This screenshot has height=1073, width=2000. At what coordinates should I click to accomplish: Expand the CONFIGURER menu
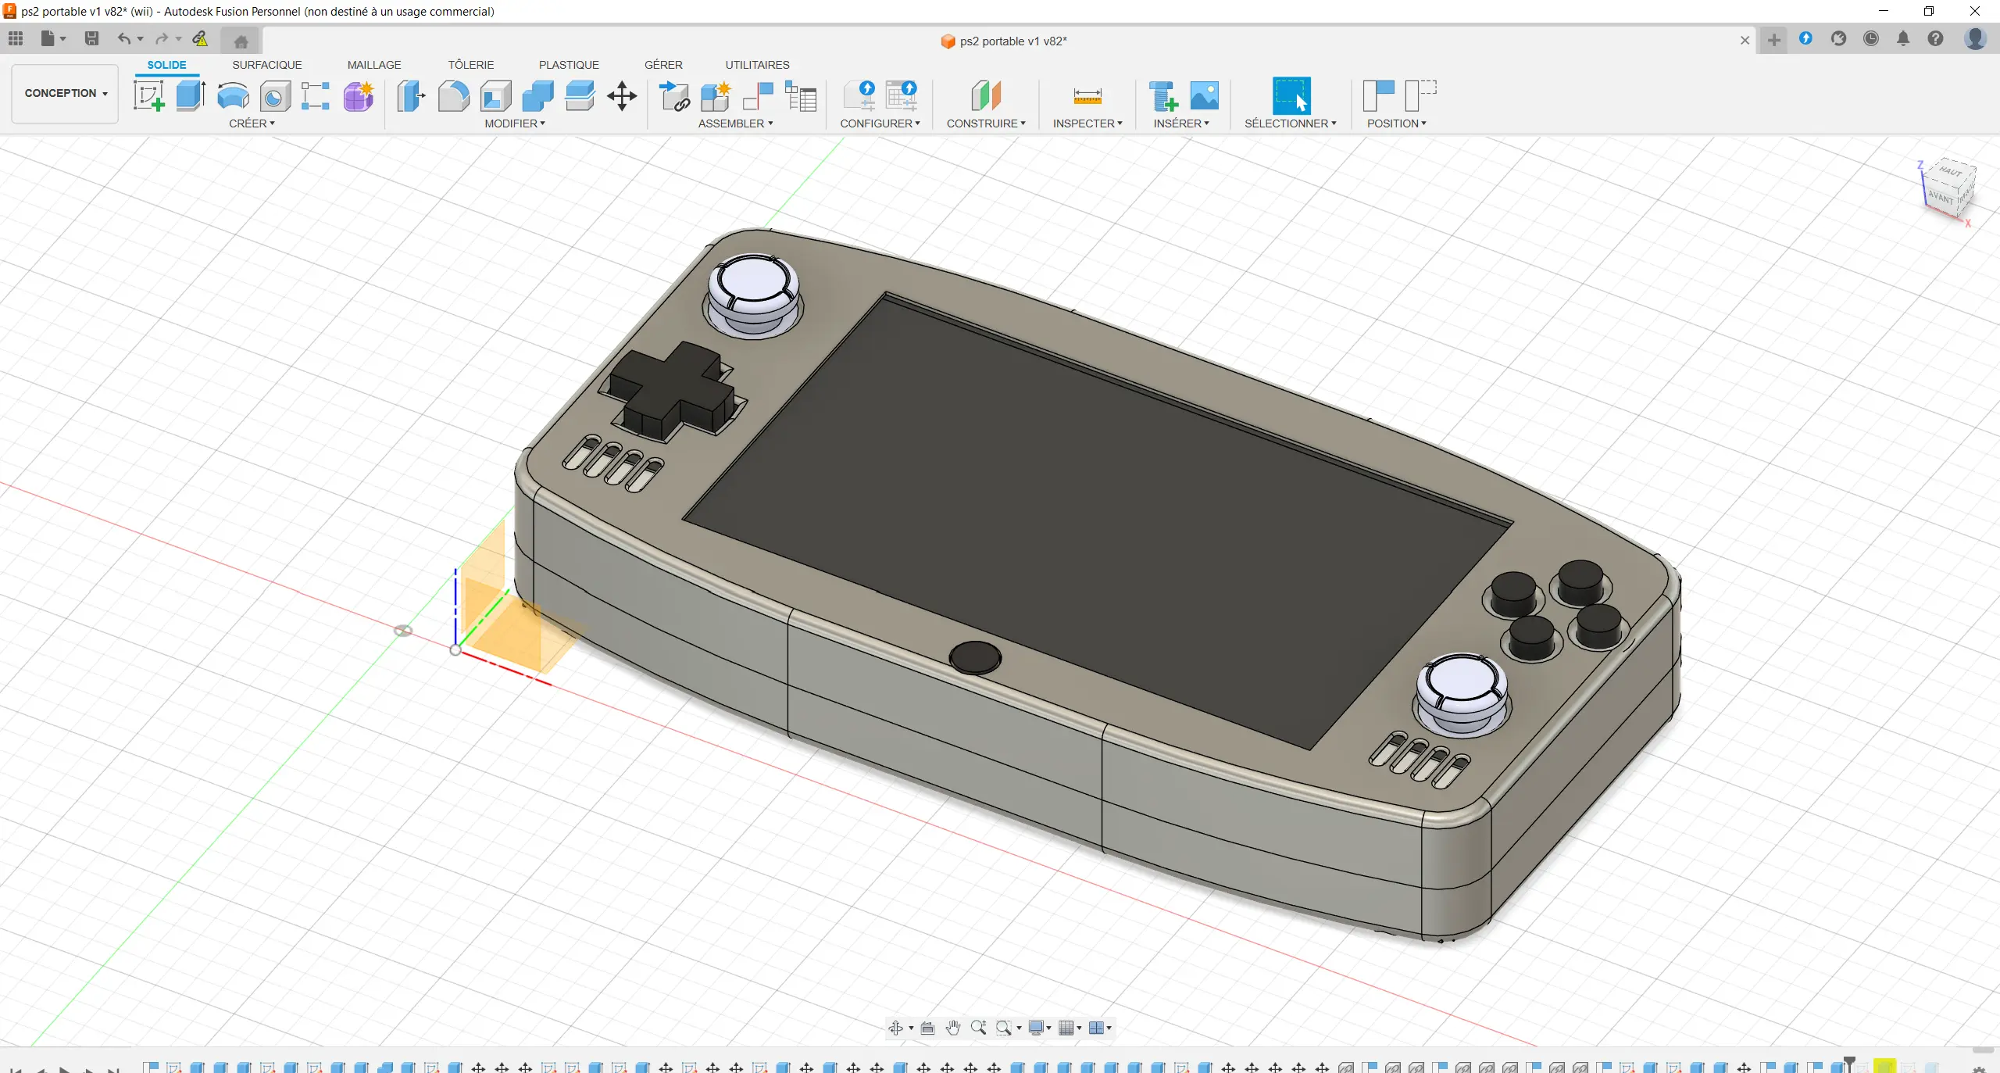[x=880, y=123]
